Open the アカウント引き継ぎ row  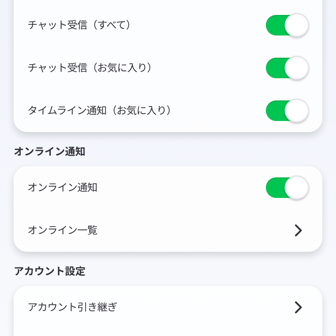pyautogui.click(x=168, y=307)
